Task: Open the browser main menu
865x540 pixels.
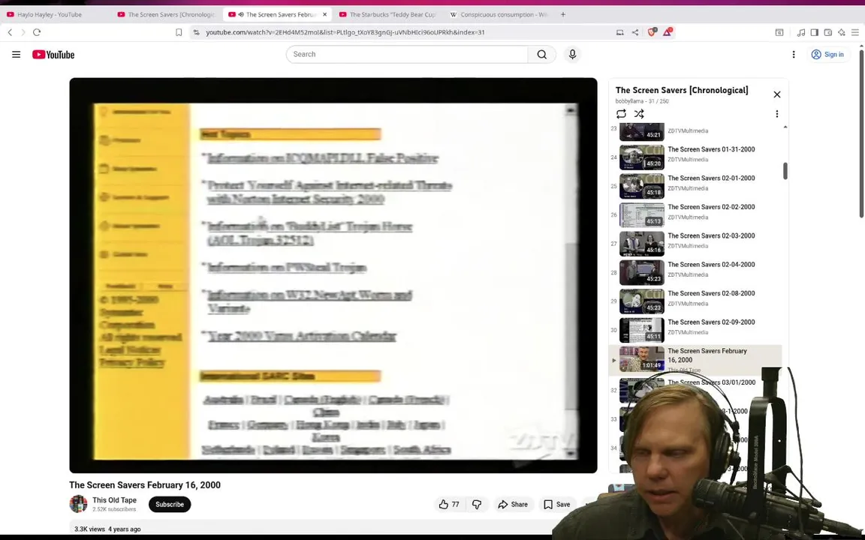Action: coord(855,32)
